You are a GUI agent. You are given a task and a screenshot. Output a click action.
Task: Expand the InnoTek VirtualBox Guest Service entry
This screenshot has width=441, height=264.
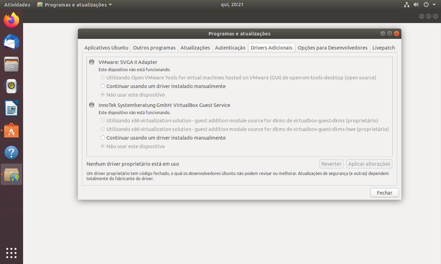coord(92,105)
